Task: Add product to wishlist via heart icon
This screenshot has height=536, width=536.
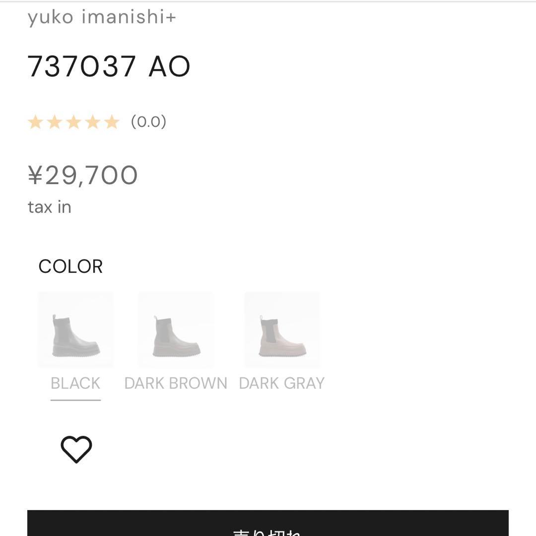Action: 76,450
